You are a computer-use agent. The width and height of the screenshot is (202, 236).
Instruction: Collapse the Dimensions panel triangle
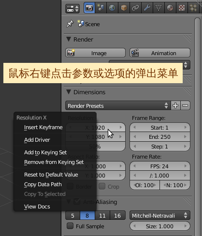pyautogui.click(x=69, y=92)
